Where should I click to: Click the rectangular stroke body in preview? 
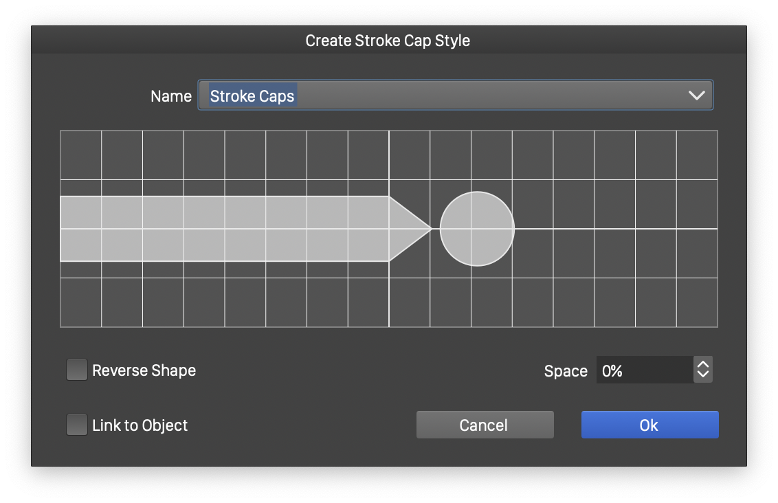coord(224,229)
